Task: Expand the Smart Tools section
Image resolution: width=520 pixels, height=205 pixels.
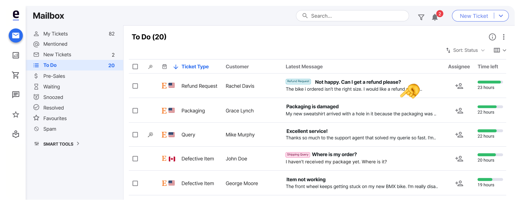Action: coord(57,144)
